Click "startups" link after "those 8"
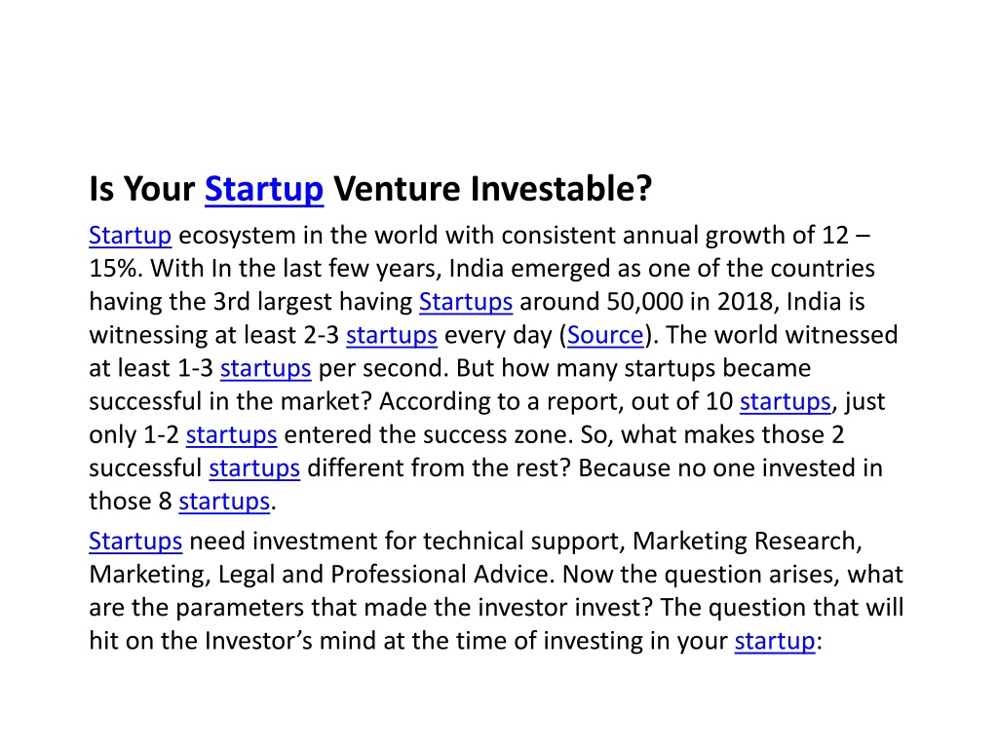Image resolution: width=998 pixels, height=748 pixels. 224,502
